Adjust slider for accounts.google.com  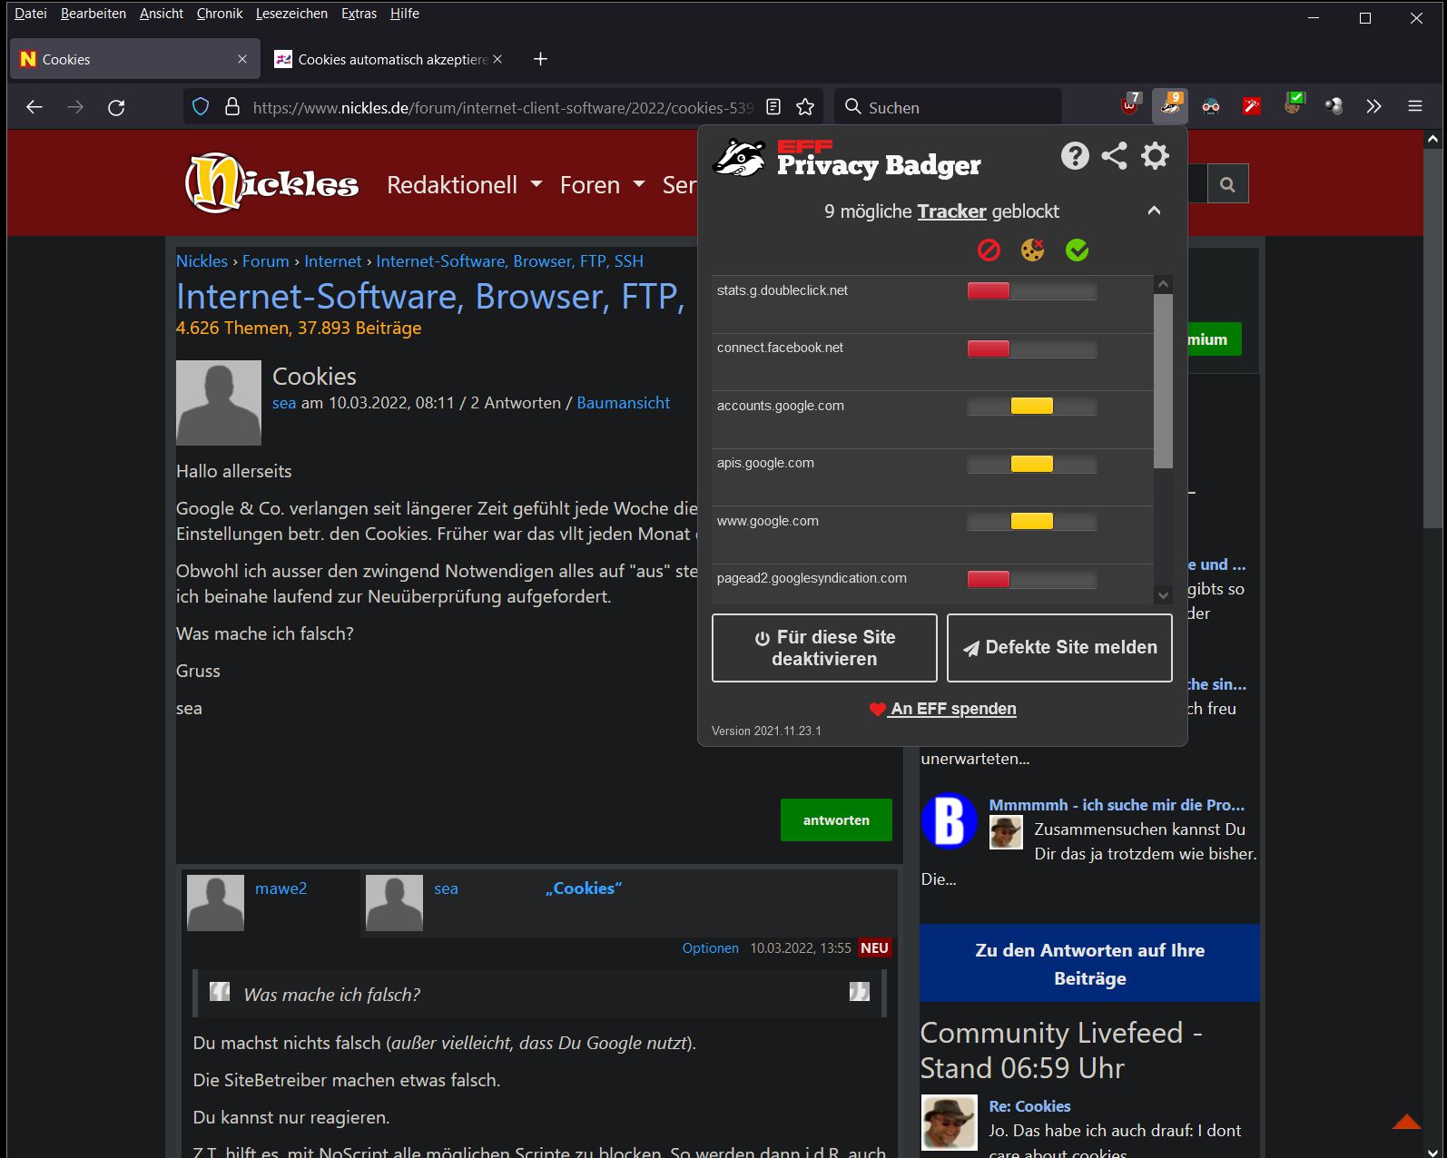[x=1032, y=407]
